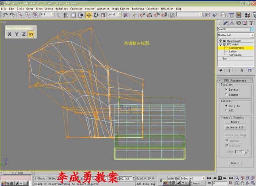This screenshot has width=256, height=186.
Task: Collapse the FFD Parameters rollout
Action: coord(235,80)
